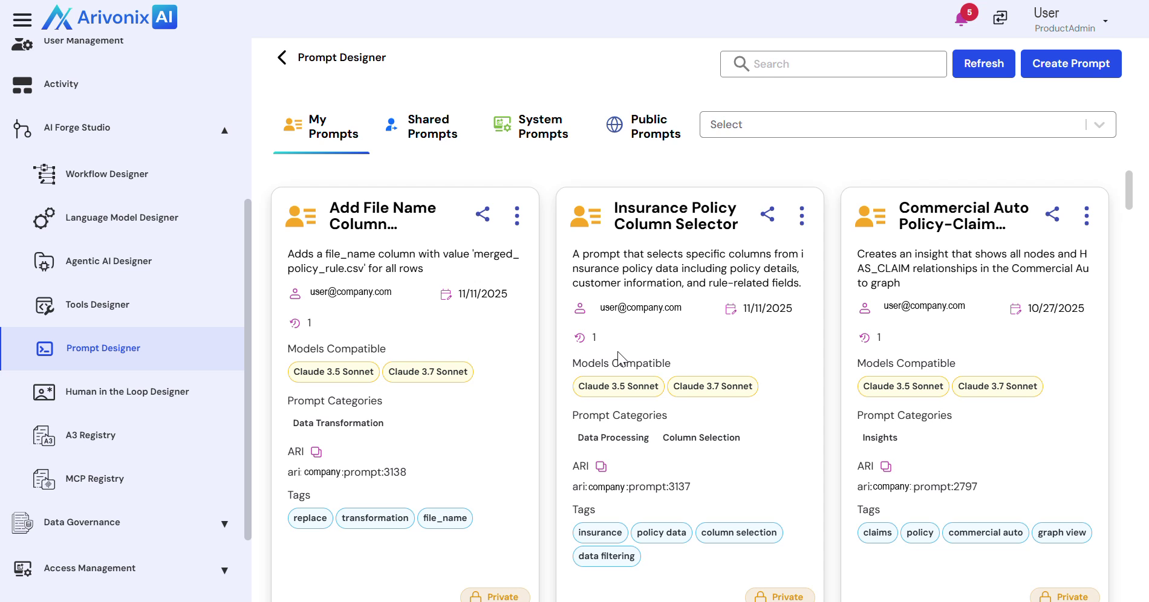Share the Add File Name Column prompt
1149x602 pixels.
[483, 215]
